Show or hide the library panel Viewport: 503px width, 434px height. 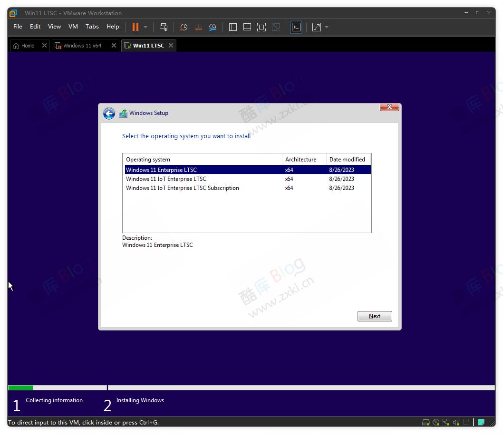coord(233,27)
